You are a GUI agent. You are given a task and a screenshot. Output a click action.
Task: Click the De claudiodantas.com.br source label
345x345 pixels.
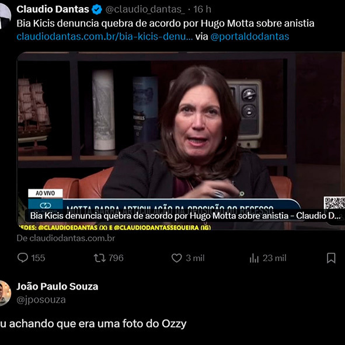[x=66, y=238]
